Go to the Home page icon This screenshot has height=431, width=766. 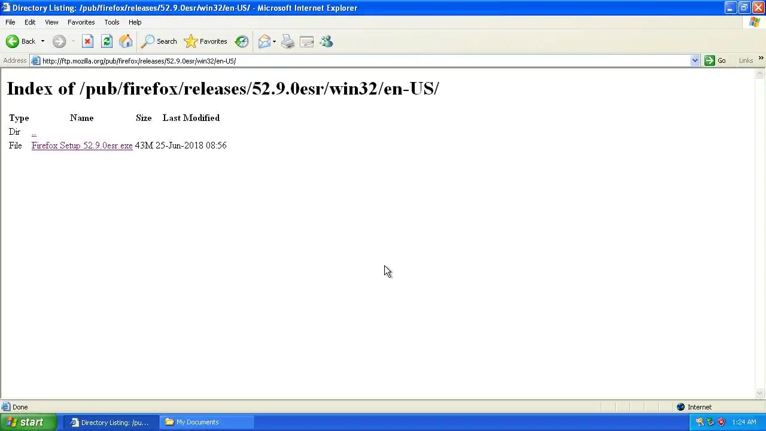126,41
